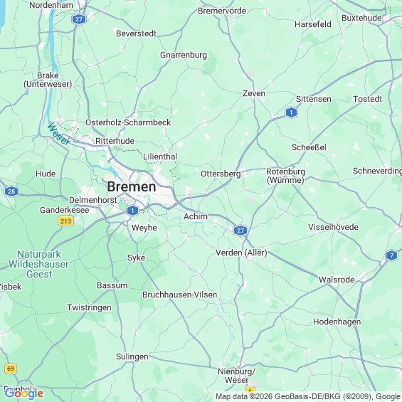Click the A27 highway shield near Nordenham

click(x=79, y=19)
